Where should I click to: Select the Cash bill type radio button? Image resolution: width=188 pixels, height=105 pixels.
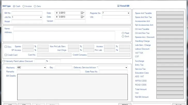[14, 6]
